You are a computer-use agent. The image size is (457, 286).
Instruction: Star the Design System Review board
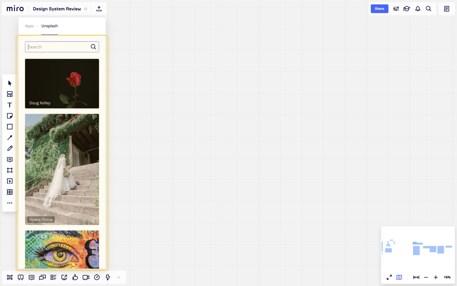point(86,9)
